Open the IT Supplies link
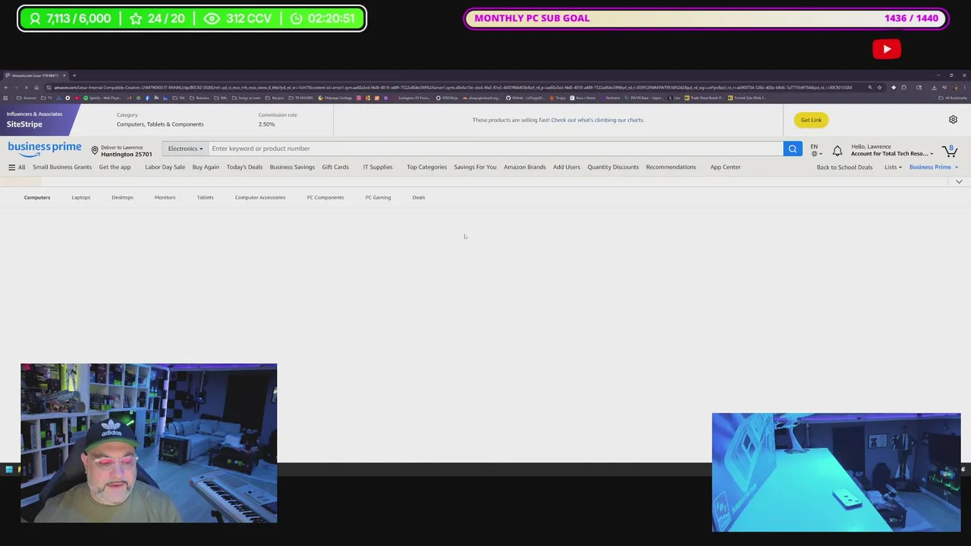The width and height of the screenshot is (971, 546). [378, 167]
